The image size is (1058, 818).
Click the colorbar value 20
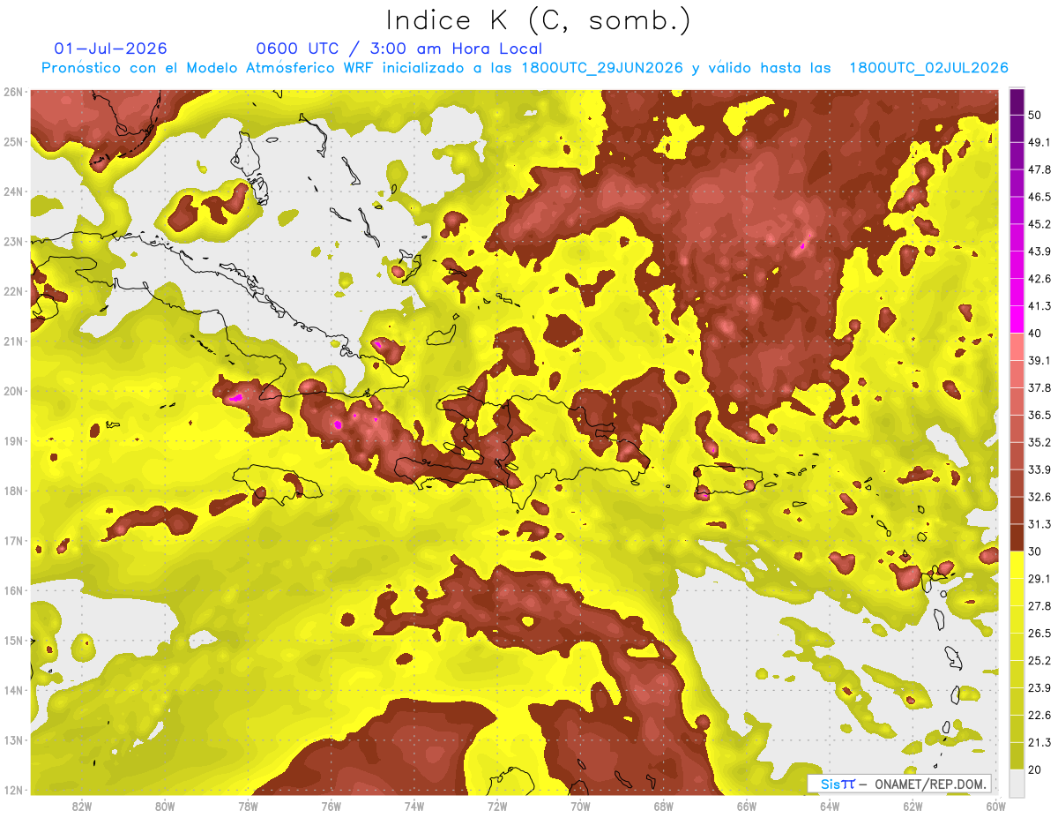tap(1035, 769)
